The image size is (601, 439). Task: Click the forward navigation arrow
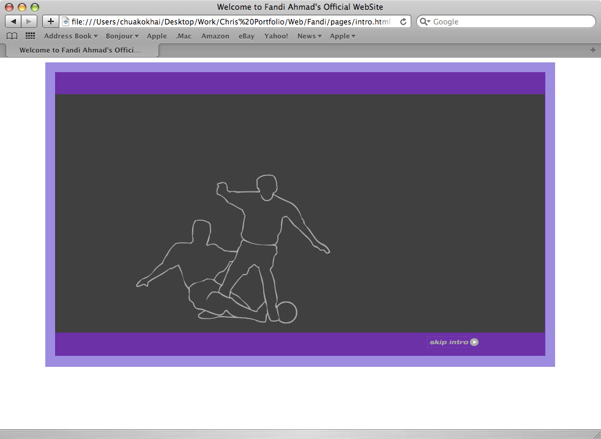coord(29,21)
